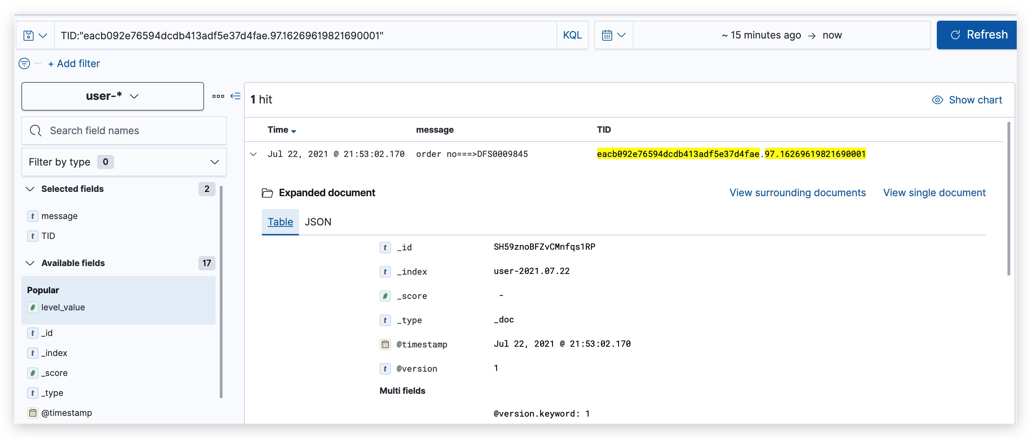Click the Search field names input
The height and width of the screenshot is (438, 1031).
tap(124, 131)
